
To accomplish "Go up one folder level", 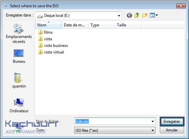I will (137, 16).
